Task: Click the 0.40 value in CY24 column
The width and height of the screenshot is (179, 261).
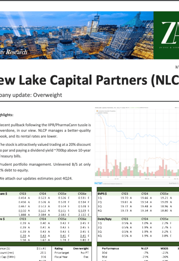Action: [x=43, y=223]
